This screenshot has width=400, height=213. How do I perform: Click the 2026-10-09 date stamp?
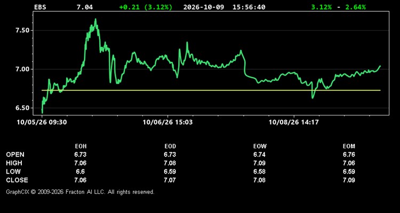click(x=204, y=7)
